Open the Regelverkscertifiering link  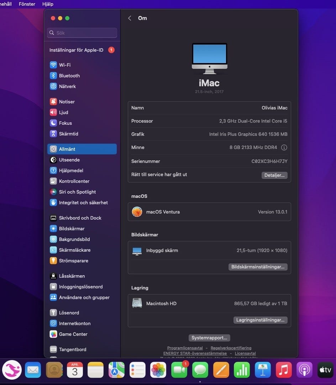[x=231, y=348]
